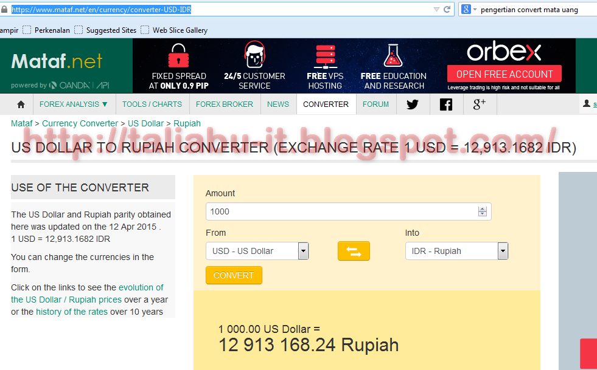Click the Currency Converter breadcrumb link

80,123
